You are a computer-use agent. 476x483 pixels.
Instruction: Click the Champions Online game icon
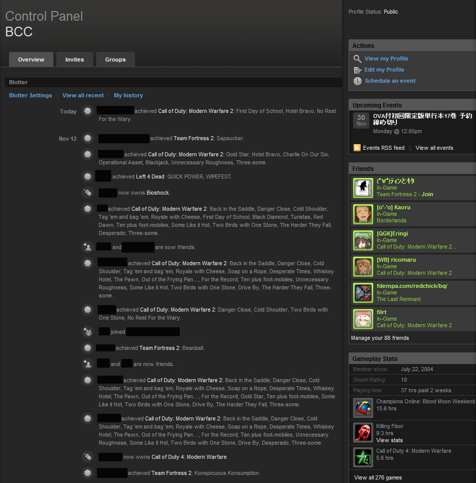coord(363,407)
